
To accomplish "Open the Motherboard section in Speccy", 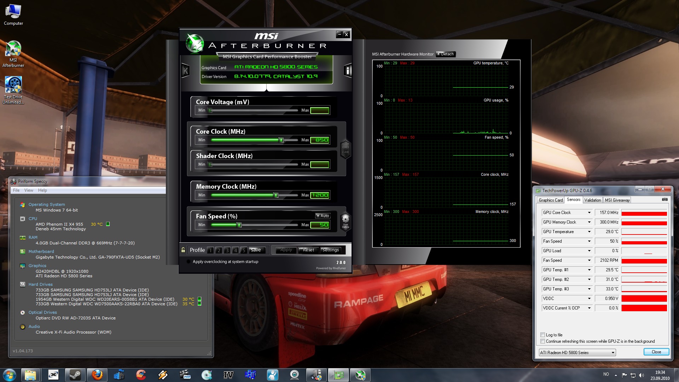I will (41, 251).
